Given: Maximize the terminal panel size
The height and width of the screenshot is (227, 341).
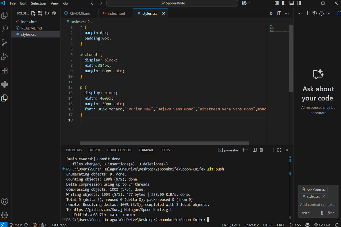Looking at the screenshot, I should [x=279, y=150].
